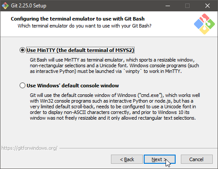Image resolution: width=218 pixels, height=169 pixels.
Task: Click the Git icon in the title bar
Action: pos(5,6)
